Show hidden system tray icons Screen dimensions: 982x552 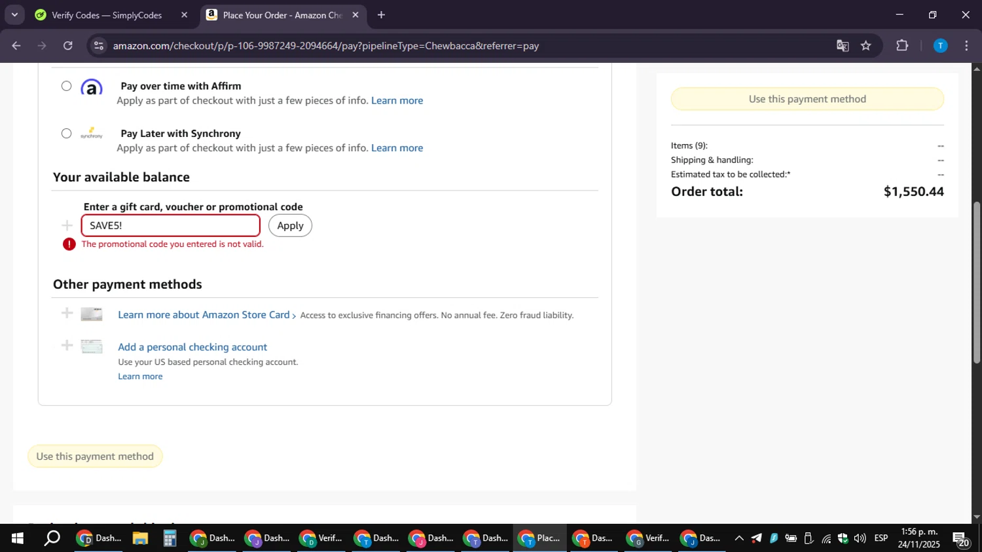(x=739, y=538)
